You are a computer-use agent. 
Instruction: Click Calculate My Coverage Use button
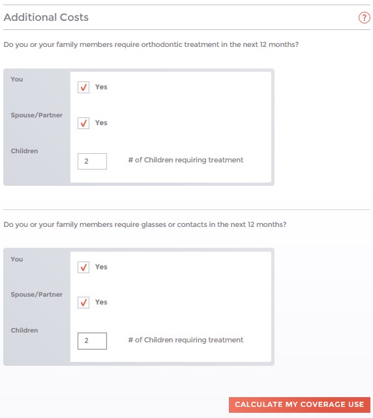pyautogui.click(x=299, y=405)
